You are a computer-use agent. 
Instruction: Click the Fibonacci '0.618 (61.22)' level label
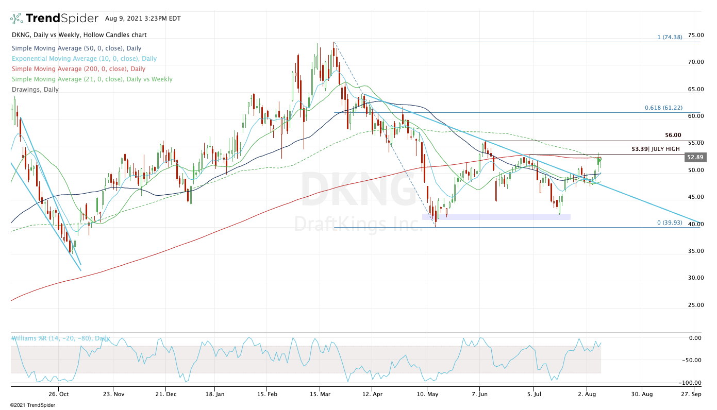pyautogui.click(x=663, y=108)
